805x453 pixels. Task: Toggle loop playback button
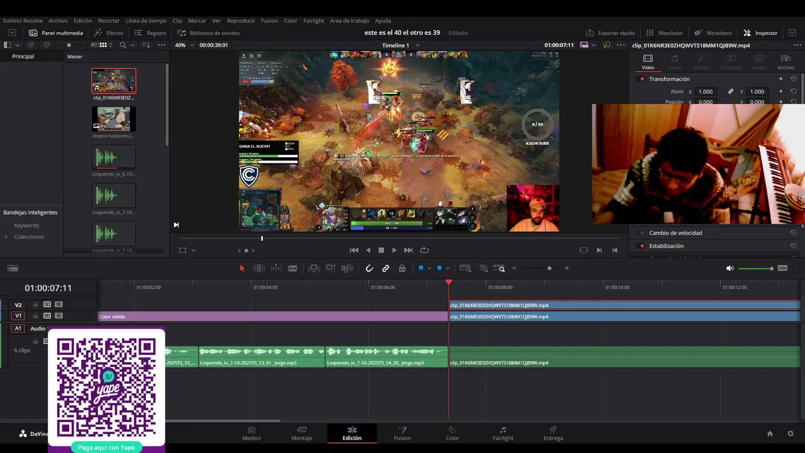[425, 250]
